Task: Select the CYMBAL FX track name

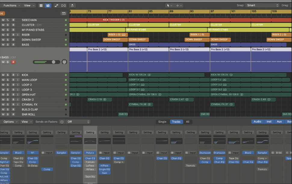Action: click(x=30, y=105)
